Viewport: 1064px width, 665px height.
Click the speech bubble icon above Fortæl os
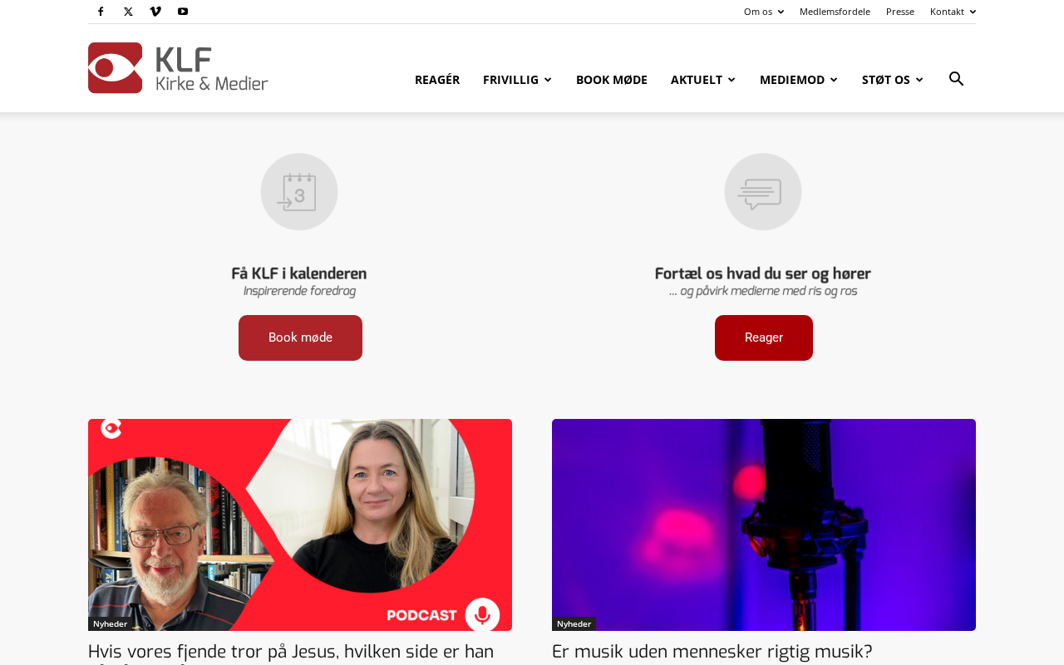pyautogui.click(x=763, y=192)
